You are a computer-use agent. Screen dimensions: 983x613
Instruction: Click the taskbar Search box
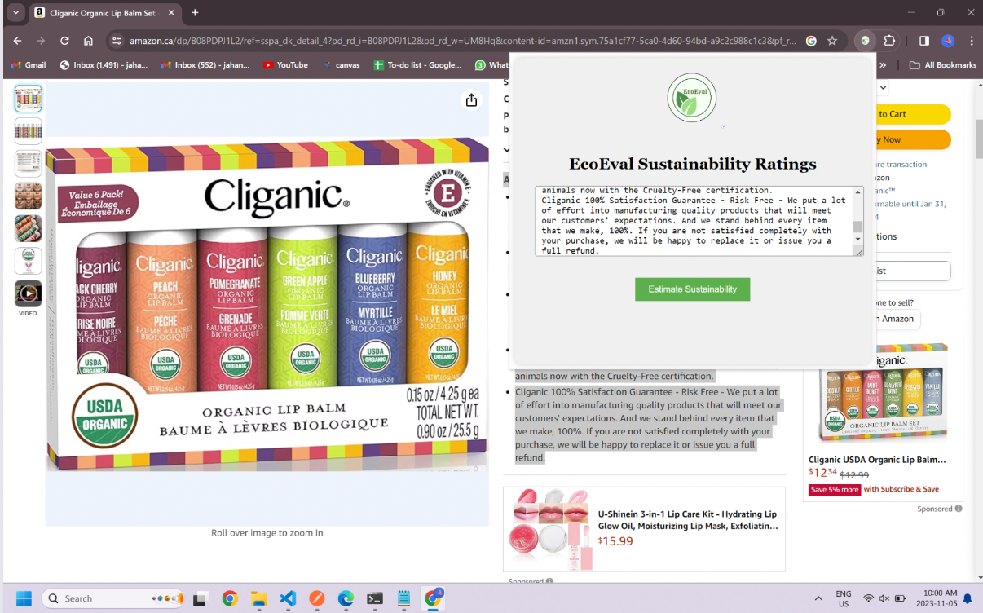coord(114,598)
